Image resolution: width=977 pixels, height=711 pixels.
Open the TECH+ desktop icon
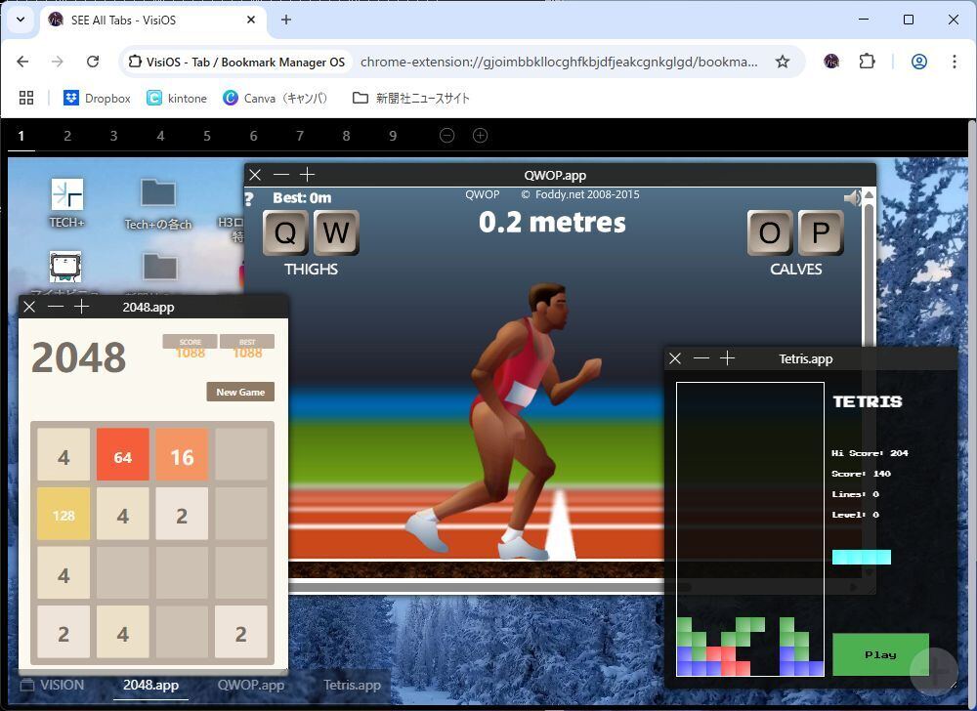[x=66, y=203]
